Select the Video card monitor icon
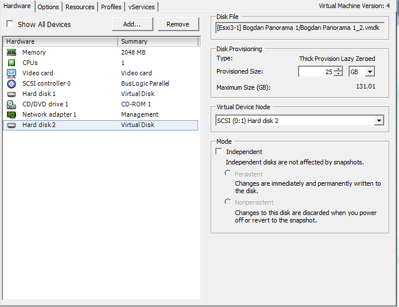The width and height of the screenshot is (399, 307). click(x=11, y=73)
